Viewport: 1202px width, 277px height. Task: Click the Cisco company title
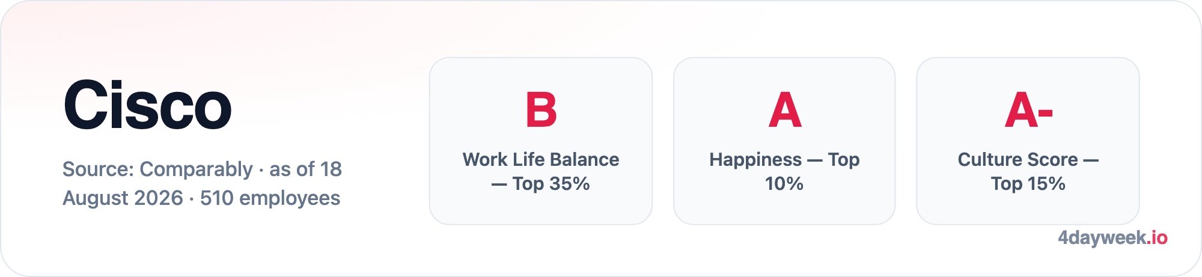click(x=147, y=105)
